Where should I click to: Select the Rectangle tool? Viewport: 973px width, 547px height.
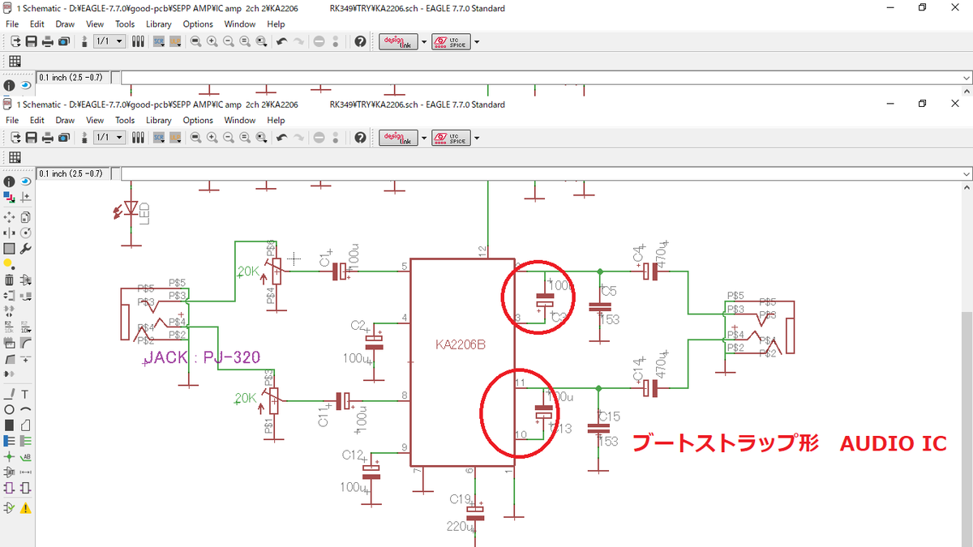tap(9, 425)
